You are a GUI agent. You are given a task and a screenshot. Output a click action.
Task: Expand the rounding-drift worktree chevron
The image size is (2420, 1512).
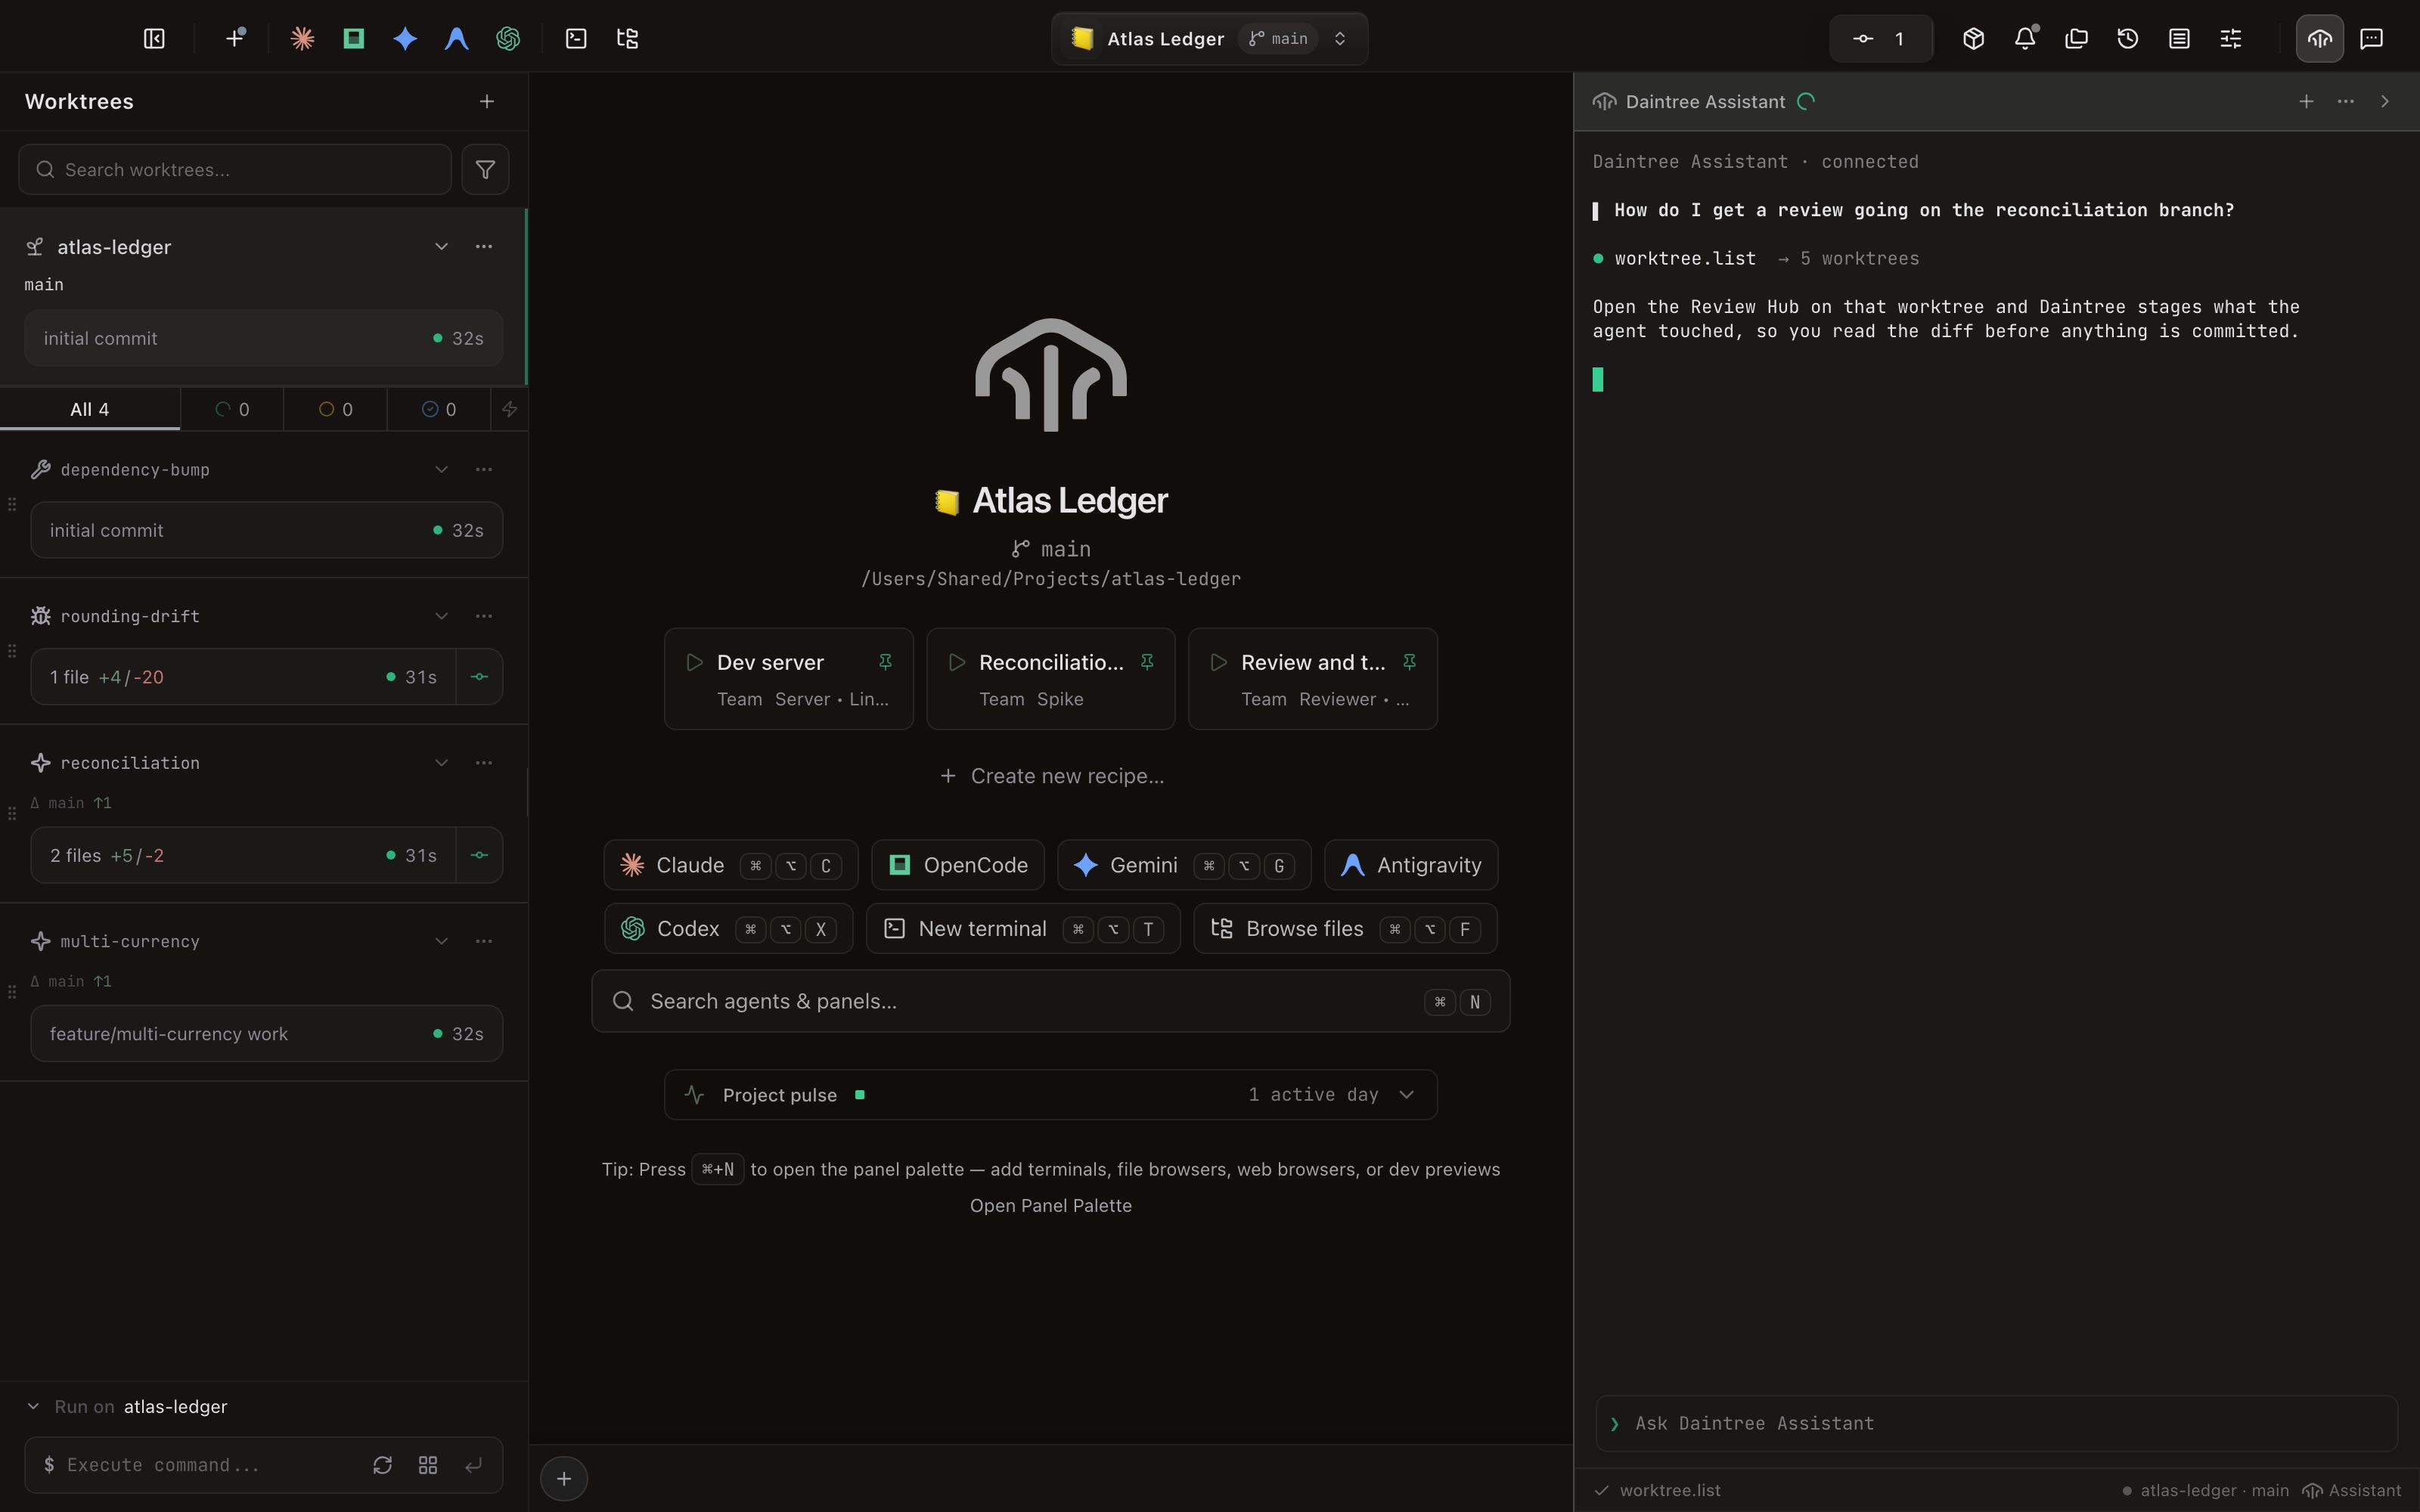tap(441, 616)
